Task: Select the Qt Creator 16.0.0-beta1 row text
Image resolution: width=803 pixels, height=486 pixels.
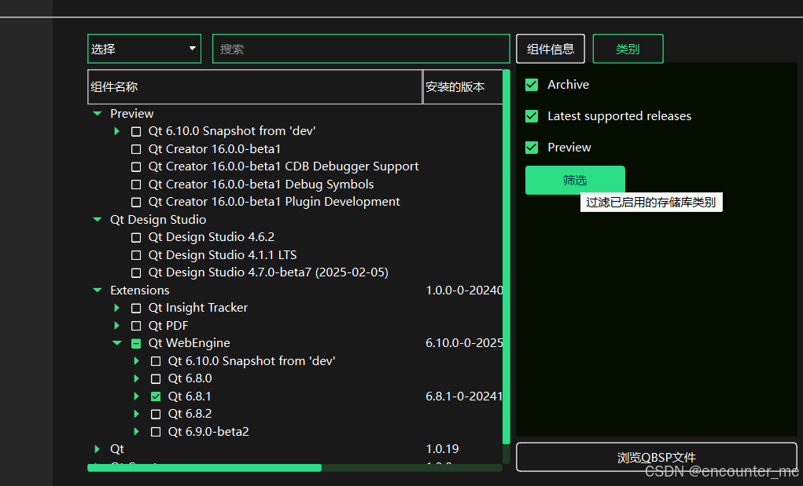Action: click(215, 149)
